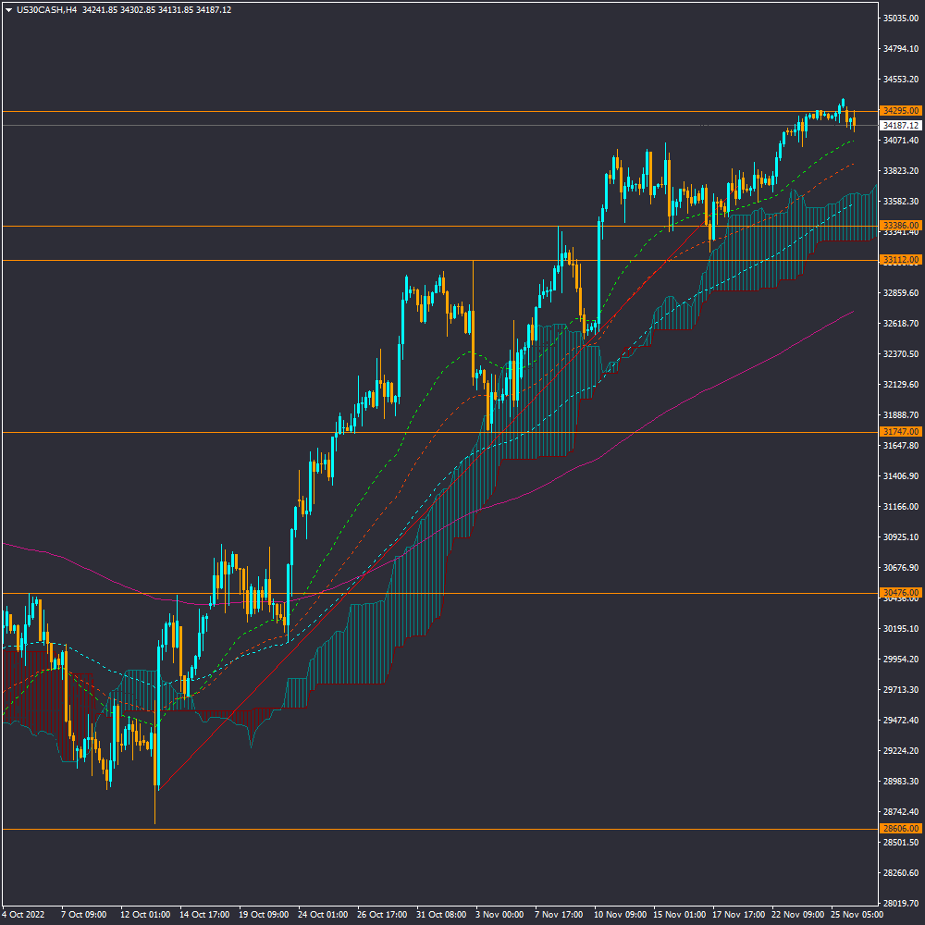Select the 31747.00 horizontal line label
This screenshot has width=925, height=925.
[x=900, y=432]
